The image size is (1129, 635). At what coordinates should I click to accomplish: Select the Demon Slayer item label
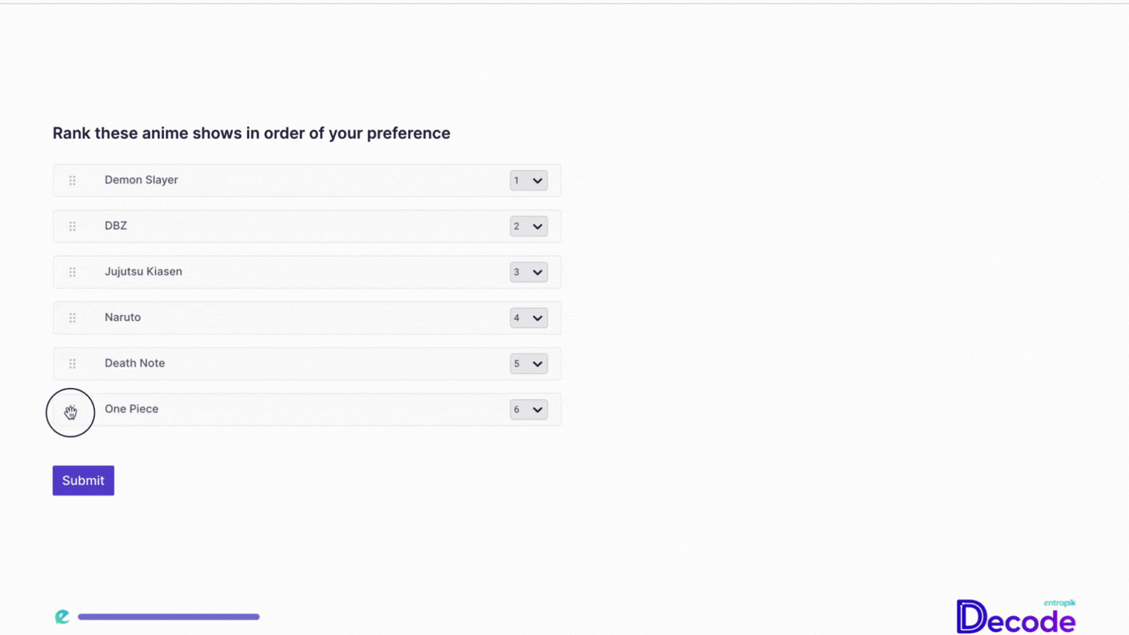click(x=141, y=180)
